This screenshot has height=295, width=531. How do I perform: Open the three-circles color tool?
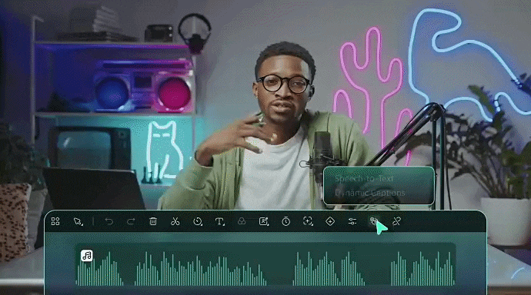(x=242, y=221)
